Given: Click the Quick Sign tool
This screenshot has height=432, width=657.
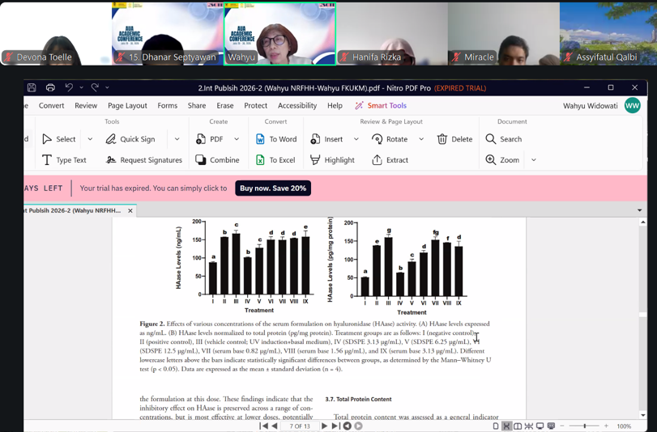Looking at the screenshot, I should pyautogui.click(x=130, y=139).
